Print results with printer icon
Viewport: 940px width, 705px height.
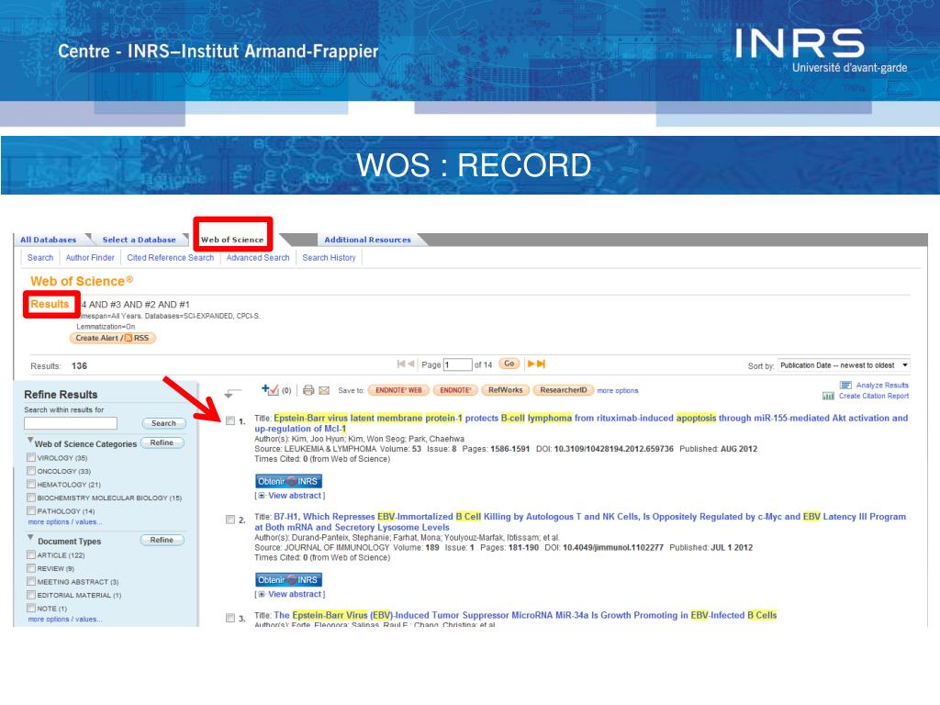click(x=308, y=390)
